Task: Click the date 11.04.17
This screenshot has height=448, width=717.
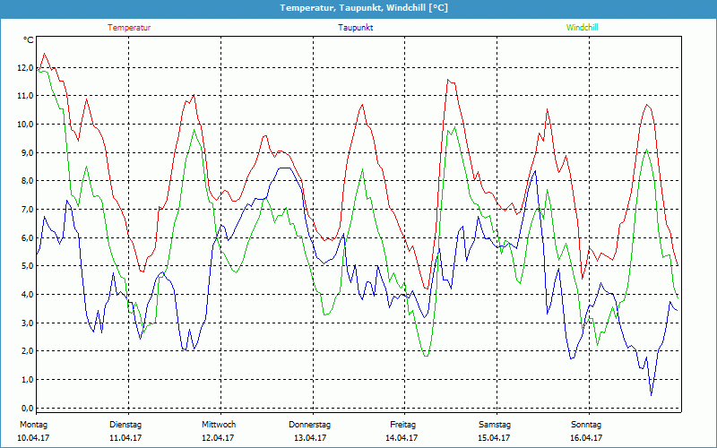Action: 125,438
